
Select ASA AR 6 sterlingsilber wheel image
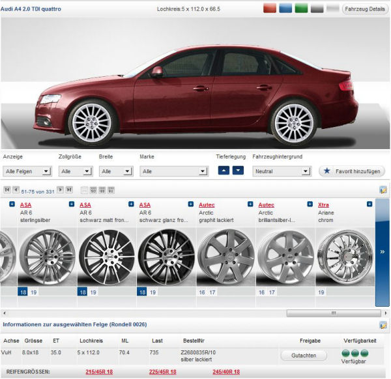(48, 257)
